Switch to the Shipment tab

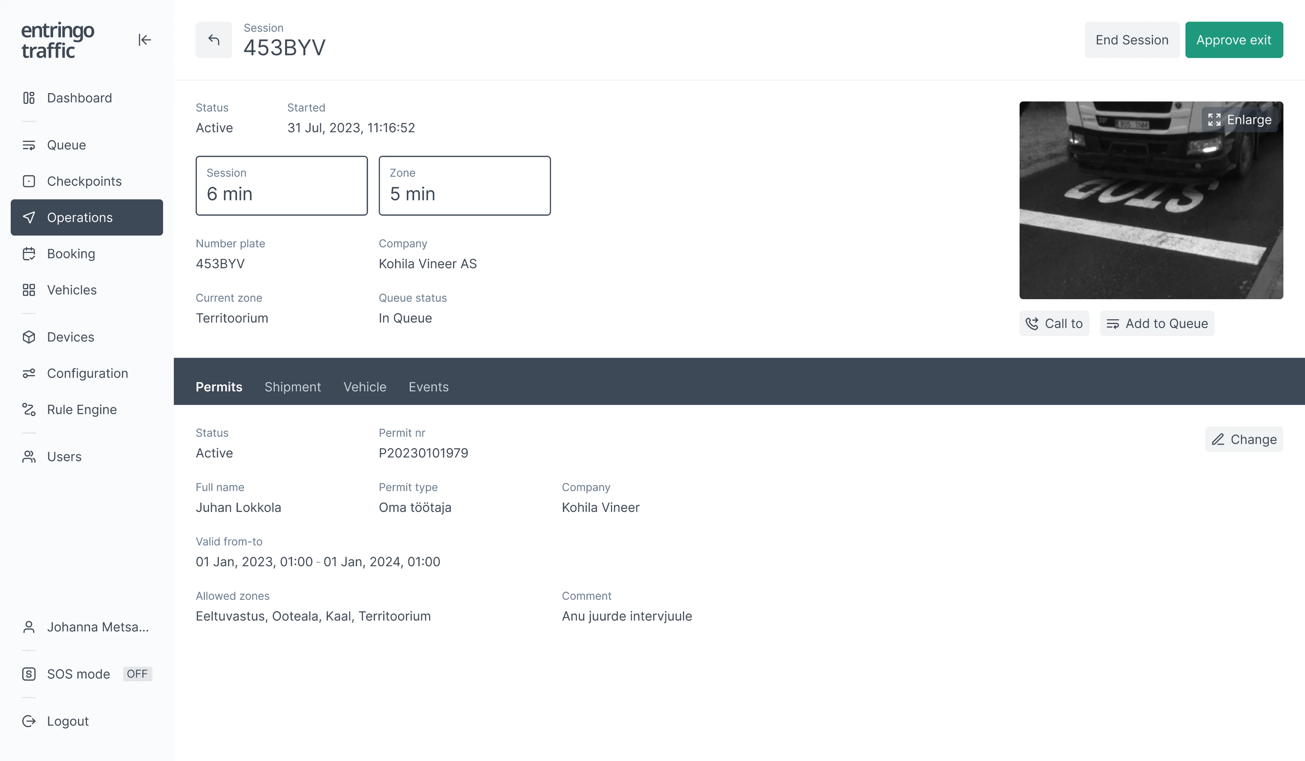293,387
